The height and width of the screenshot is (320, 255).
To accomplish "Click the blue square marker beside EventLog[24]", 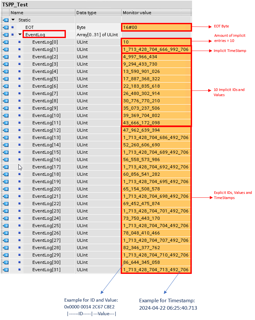I will point(19,218).
